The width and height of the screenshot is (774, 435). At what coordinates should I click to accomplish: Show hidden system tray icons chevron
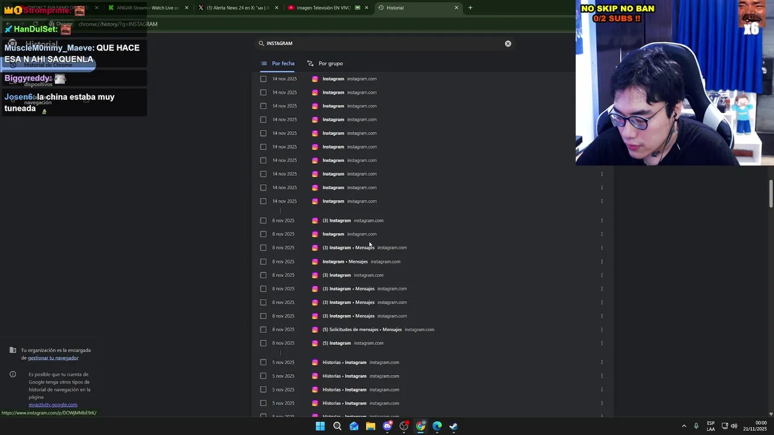coord(684,426)
